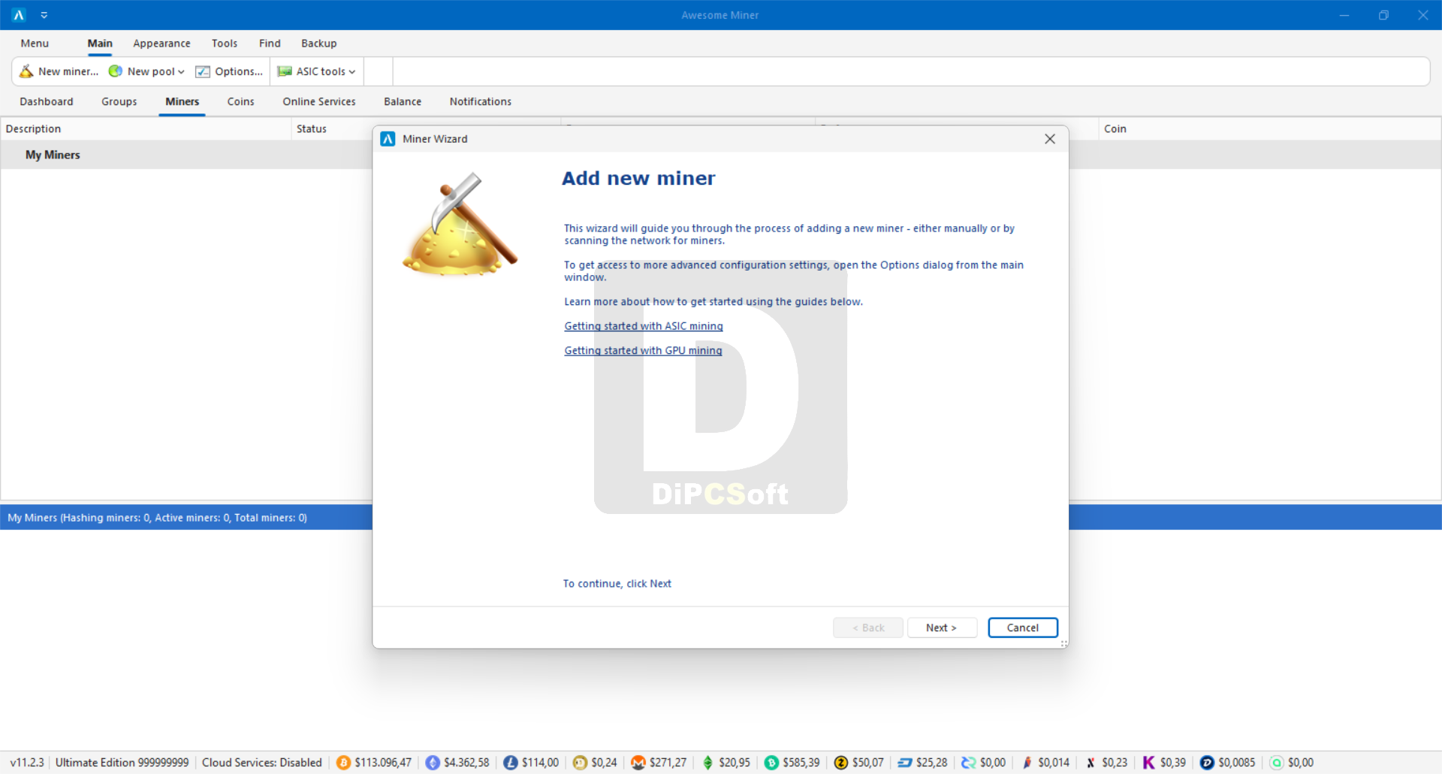
Task: Expand the New pool dropdown arrow
Action: [x=181, y=72]
